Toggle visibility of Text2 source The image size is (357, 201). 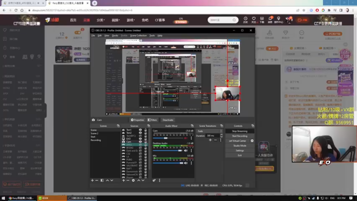coord(140,133)
